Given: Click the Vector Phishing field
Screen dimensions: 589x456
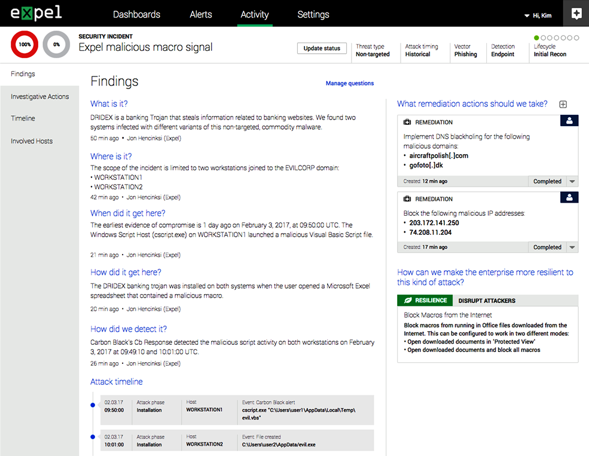Looking at the screenshot, I should coord(465,50).
